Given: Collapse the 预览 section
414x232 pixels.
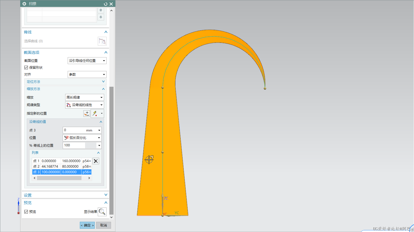Looking at the screenshot, I should pos(106,203).
